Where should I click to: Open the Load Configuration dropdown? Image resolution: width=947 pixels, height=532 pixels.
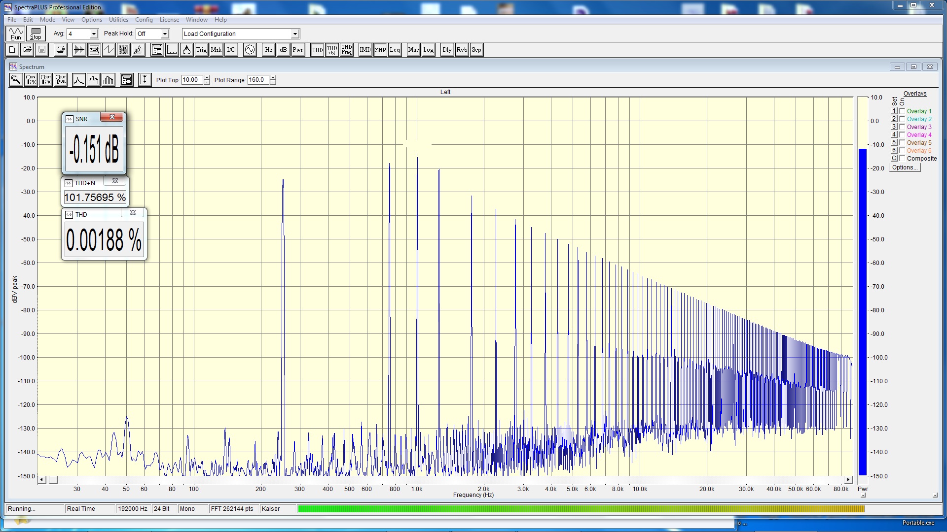click(294, 34)
